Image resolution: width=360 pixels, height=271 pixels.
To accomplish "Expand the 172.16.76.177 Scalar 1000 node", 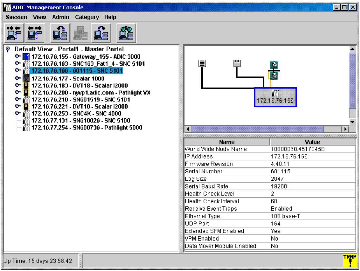I will (18, 78).
